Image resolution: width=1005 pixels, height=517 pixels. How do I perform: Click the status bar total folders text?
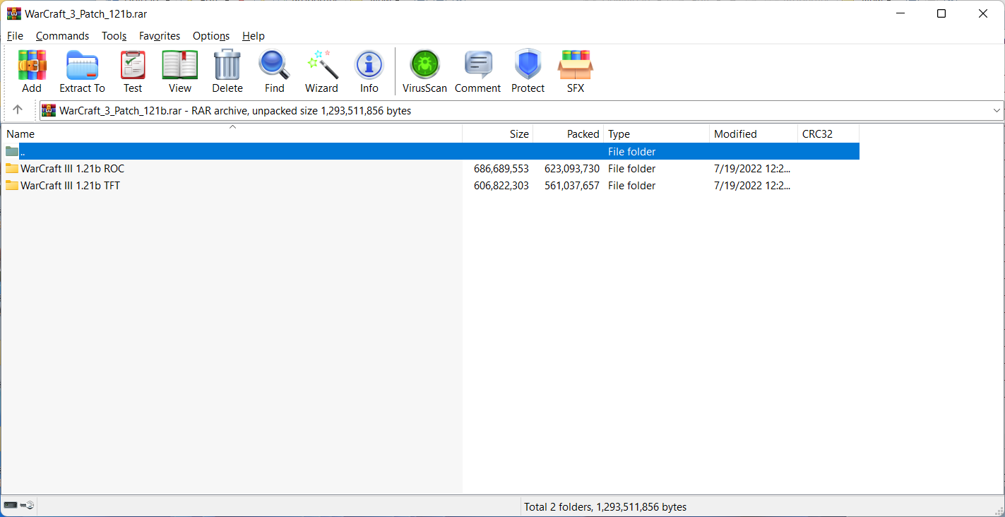pyautogui.click(x=605, y=507)
